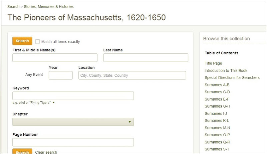
Task: Open Introduction to This Book
Action: pos(226,71)
